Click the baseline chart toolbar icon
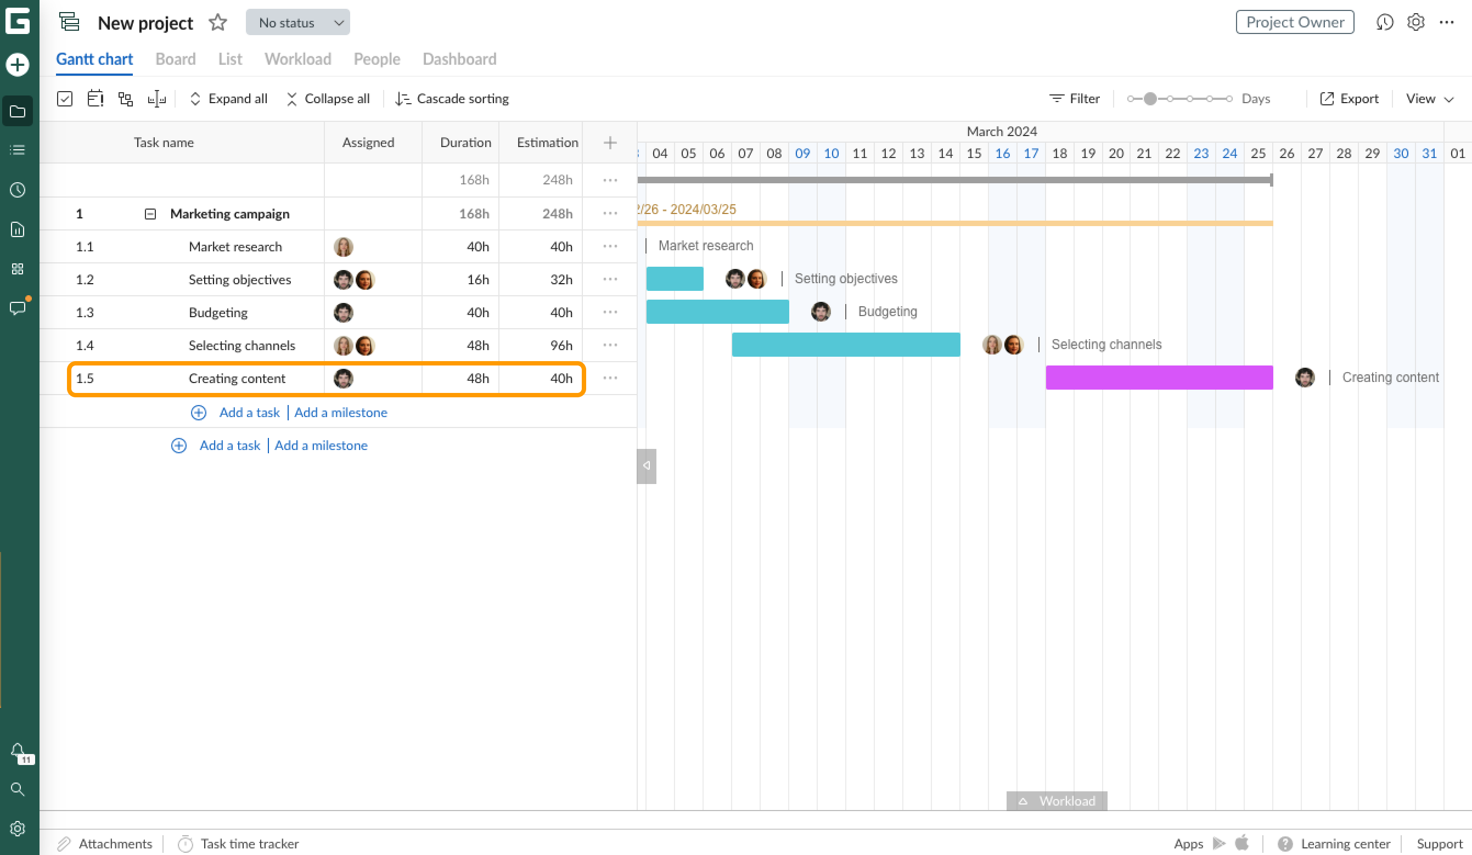The height and width of the screenshot is (855, 1472). [x=156, y=98]
